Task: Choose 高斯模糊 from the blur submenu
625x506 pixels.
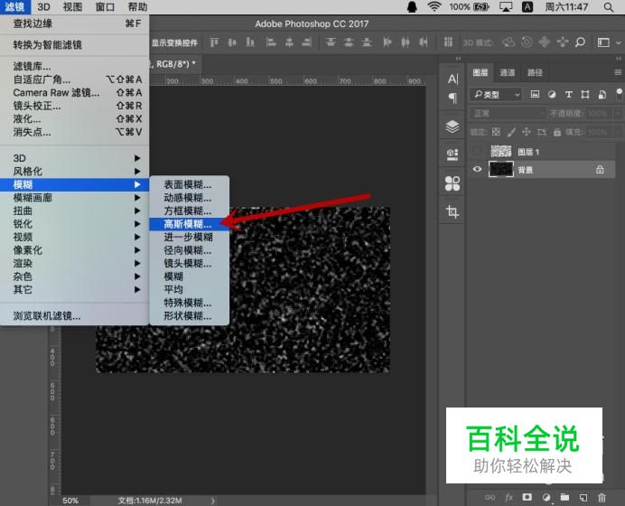Action: (189, 224)
